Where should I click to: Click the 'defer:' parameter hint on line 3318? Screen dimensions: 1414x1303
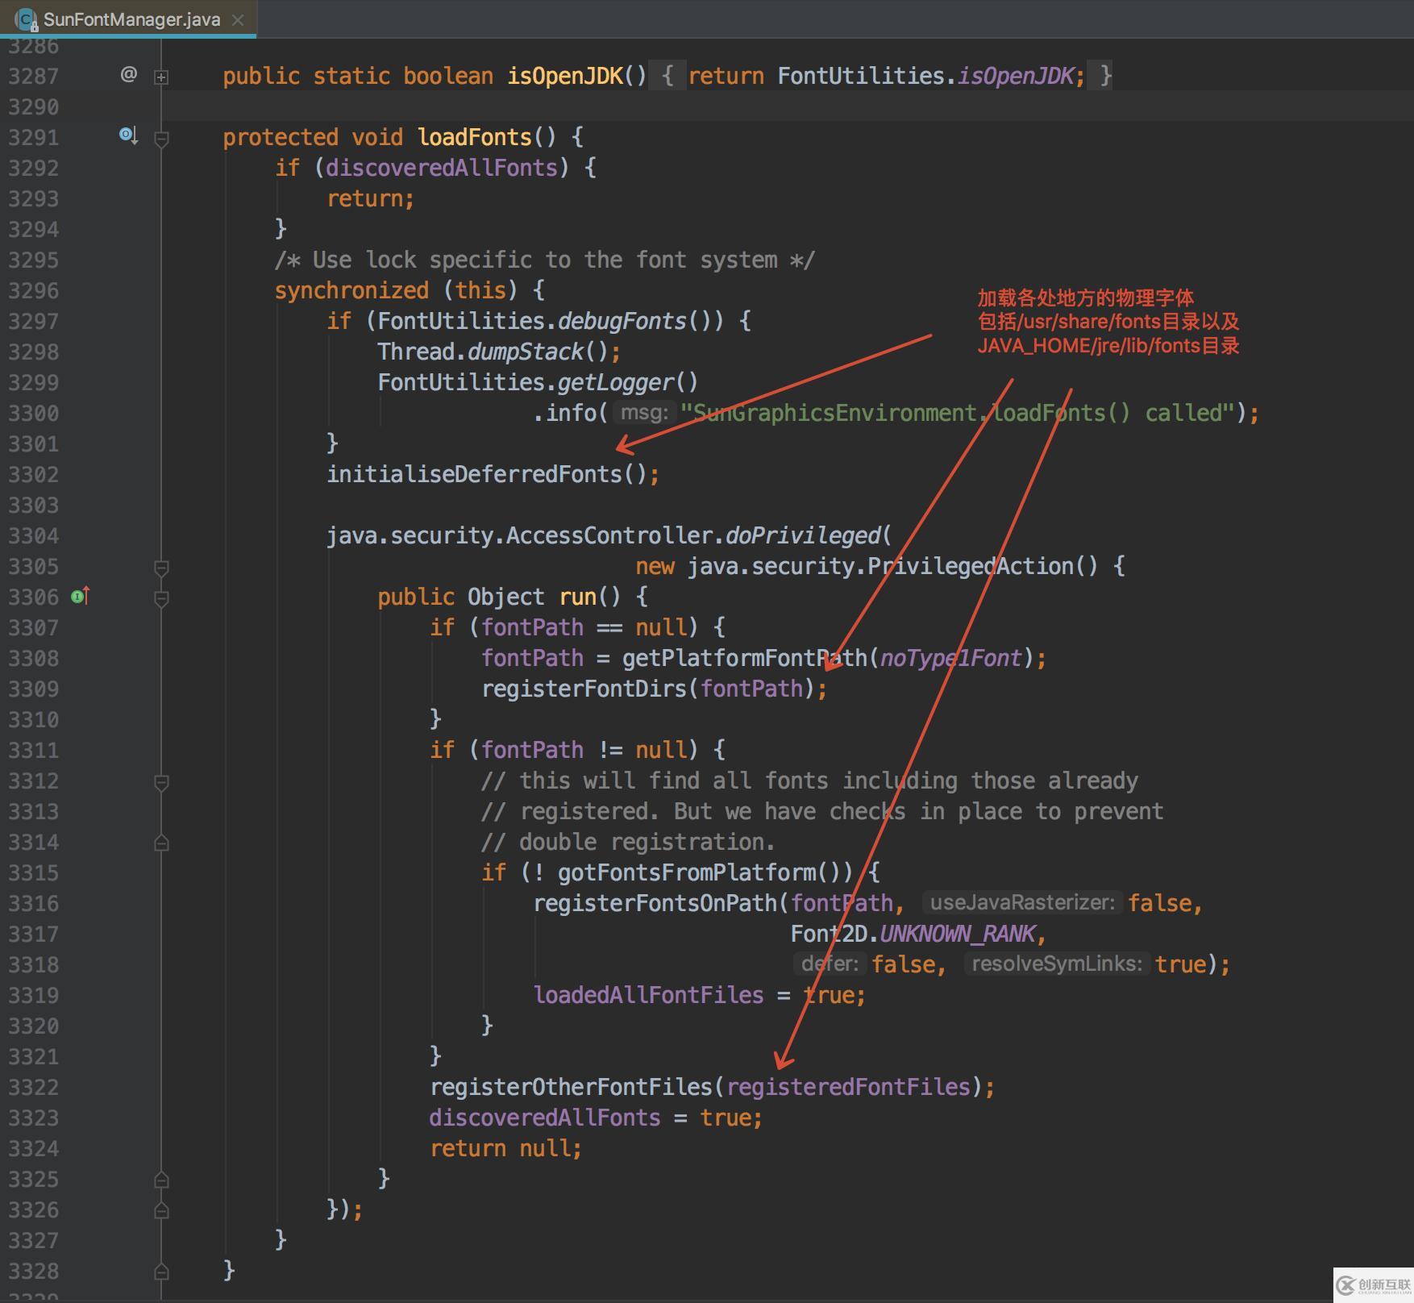point(830,964)
